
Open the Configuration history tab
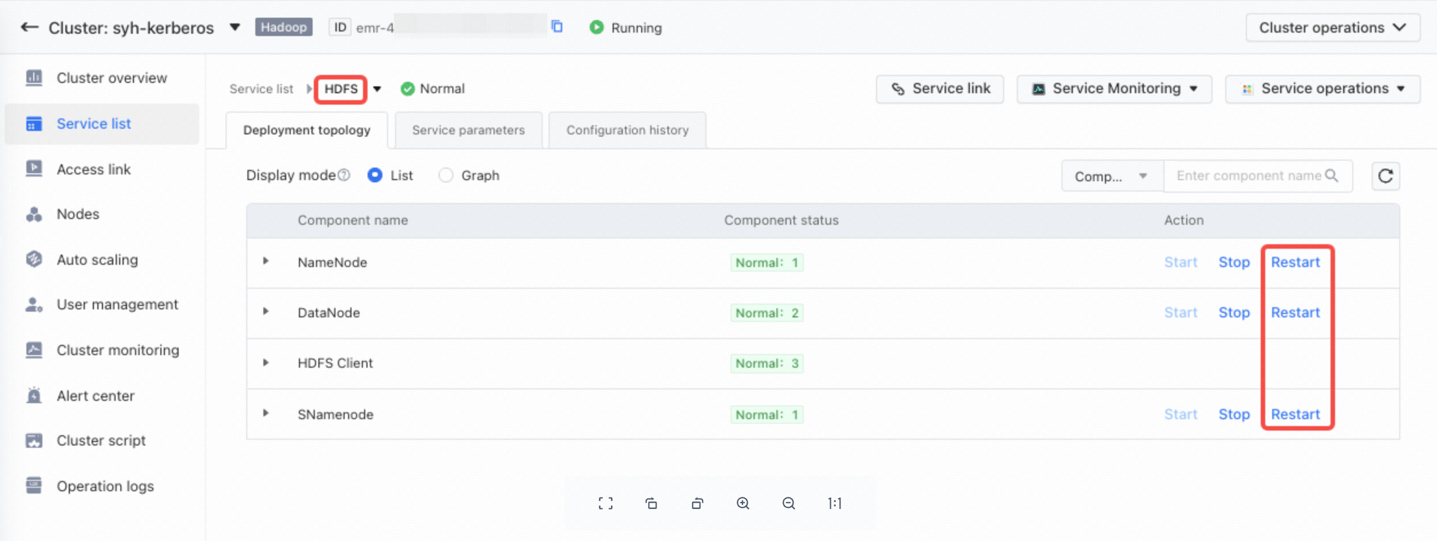pyautogui.click(x=627, y=130)
